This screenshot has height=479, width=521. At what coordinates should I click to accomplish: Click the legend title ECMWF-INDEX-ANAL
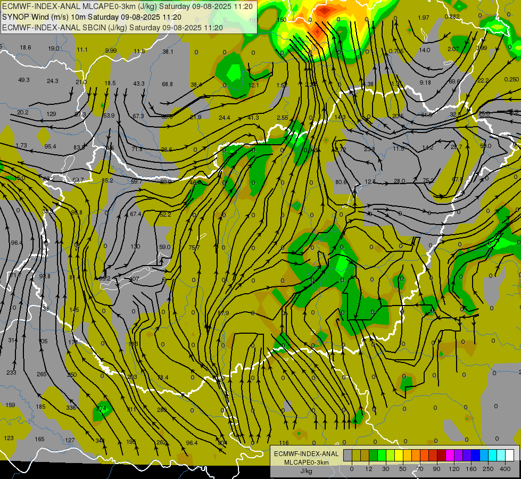[306, 454]
